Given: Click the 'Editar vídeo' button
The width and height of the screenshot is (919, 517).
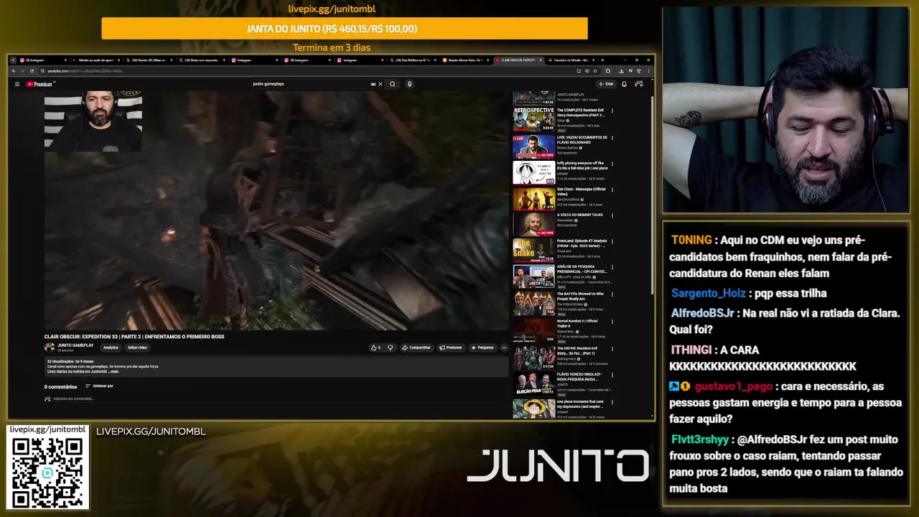Looking at the screenshot, I should (x=137, y=348).
